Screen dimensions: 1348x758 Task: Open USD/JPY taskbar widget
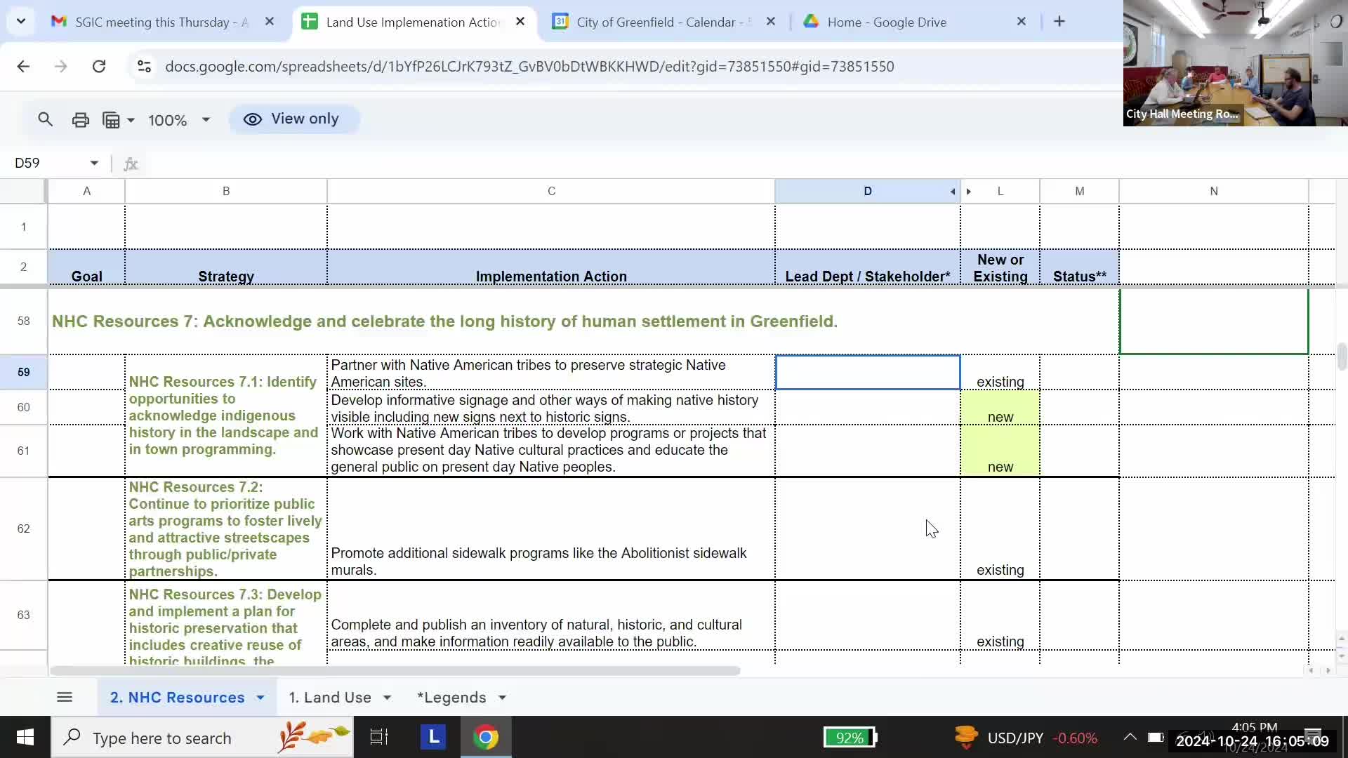1026,738
